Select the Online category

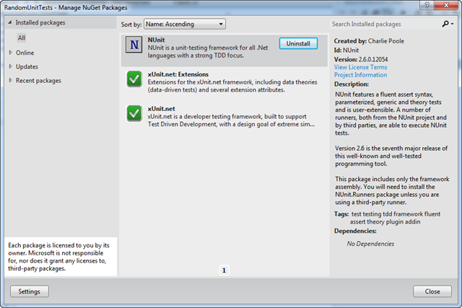(x=25, y=53)
